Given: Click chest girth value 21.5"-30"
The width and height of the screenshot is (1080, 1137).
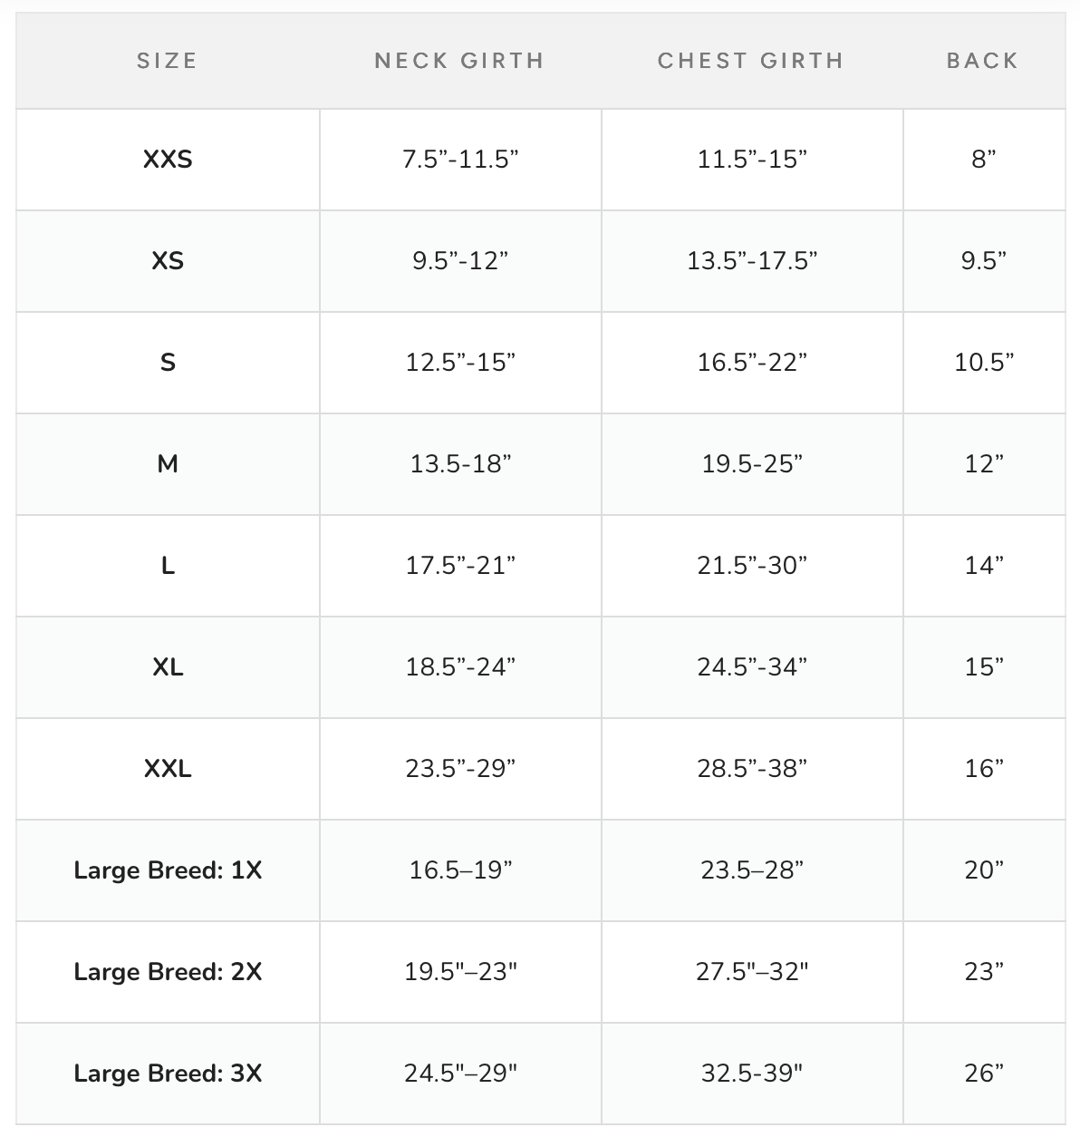Looking at the screenshot, I should [752, 566].
